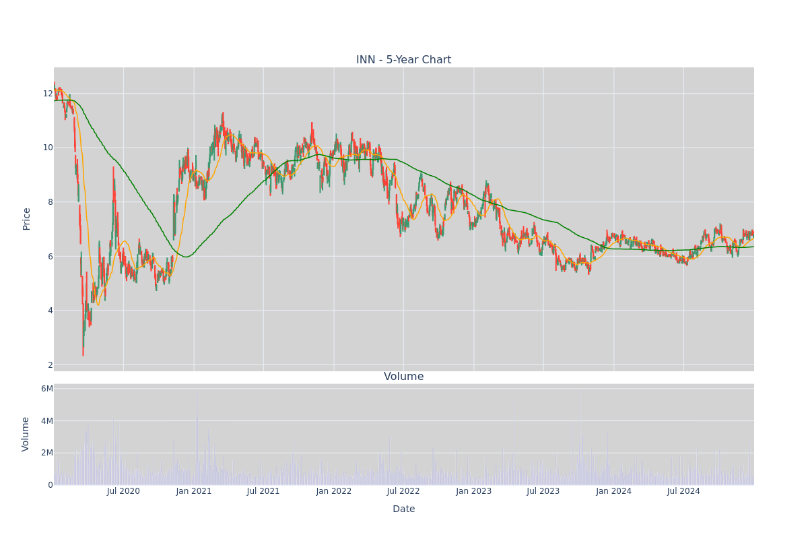Click the price axis tick '2'
The image size is (808, 539).
[x=50, y=365]
